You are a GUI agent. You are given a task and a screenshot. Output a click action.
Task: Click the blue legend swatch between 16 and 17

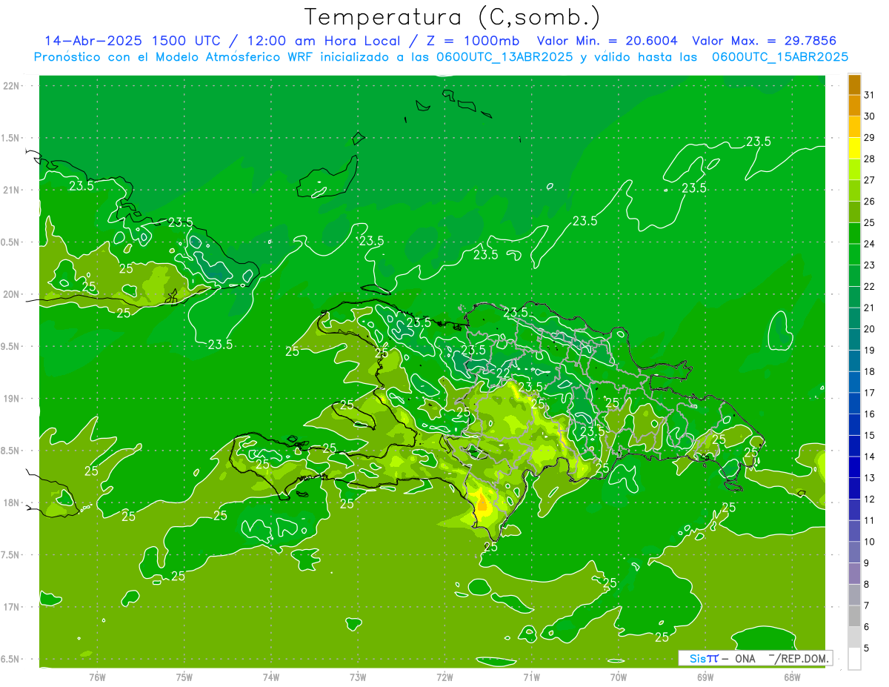click(854, 403)
